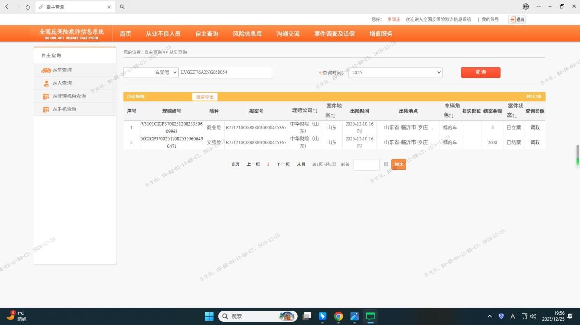The width and height of the screenshot is (580, 325).
Task: Sort by the 案件地区 column header
Action: coord(333,110)
